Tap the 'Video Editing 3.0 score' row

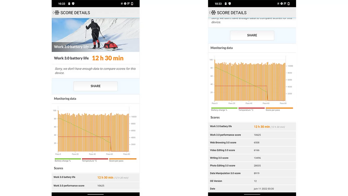pyautogui.click(x=252, y=150)
